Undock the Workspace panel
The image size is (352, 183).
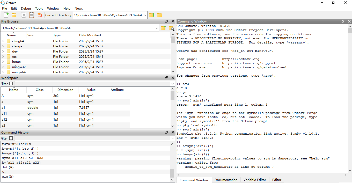(166, 78)
